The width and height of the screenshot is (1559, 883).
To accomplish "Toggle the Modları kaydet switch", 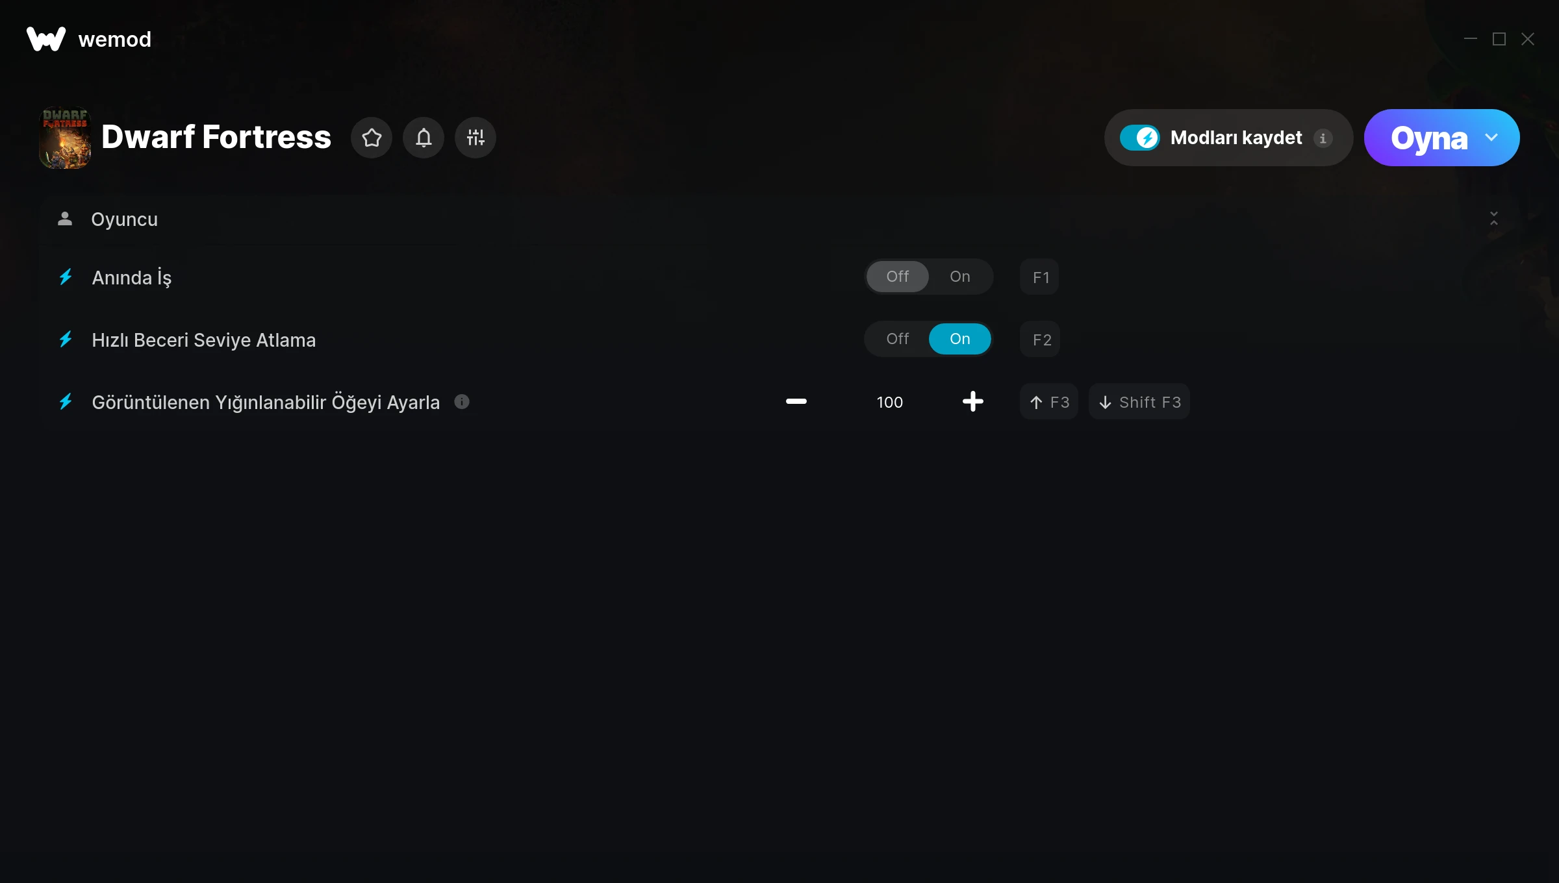I will click(x=1140, y=138).
